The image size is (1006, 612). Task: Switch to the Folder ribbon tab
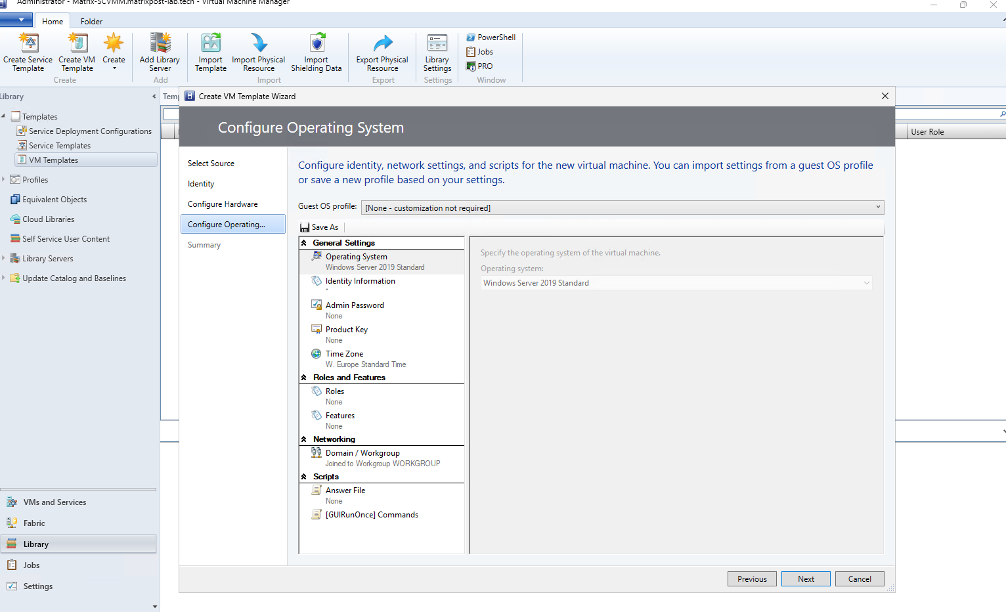91,21
